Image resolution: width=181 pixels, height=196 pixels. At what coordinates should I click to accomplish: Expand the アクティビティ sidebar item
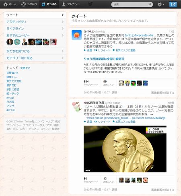[35, 22]
